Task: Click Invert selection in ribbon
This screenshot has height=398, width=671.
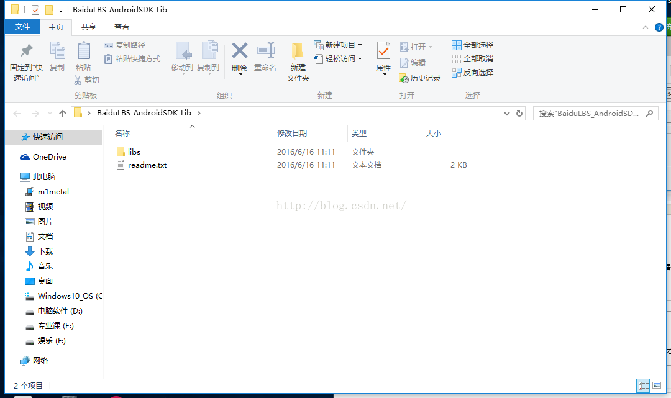Action: click(x=472, y=72)
